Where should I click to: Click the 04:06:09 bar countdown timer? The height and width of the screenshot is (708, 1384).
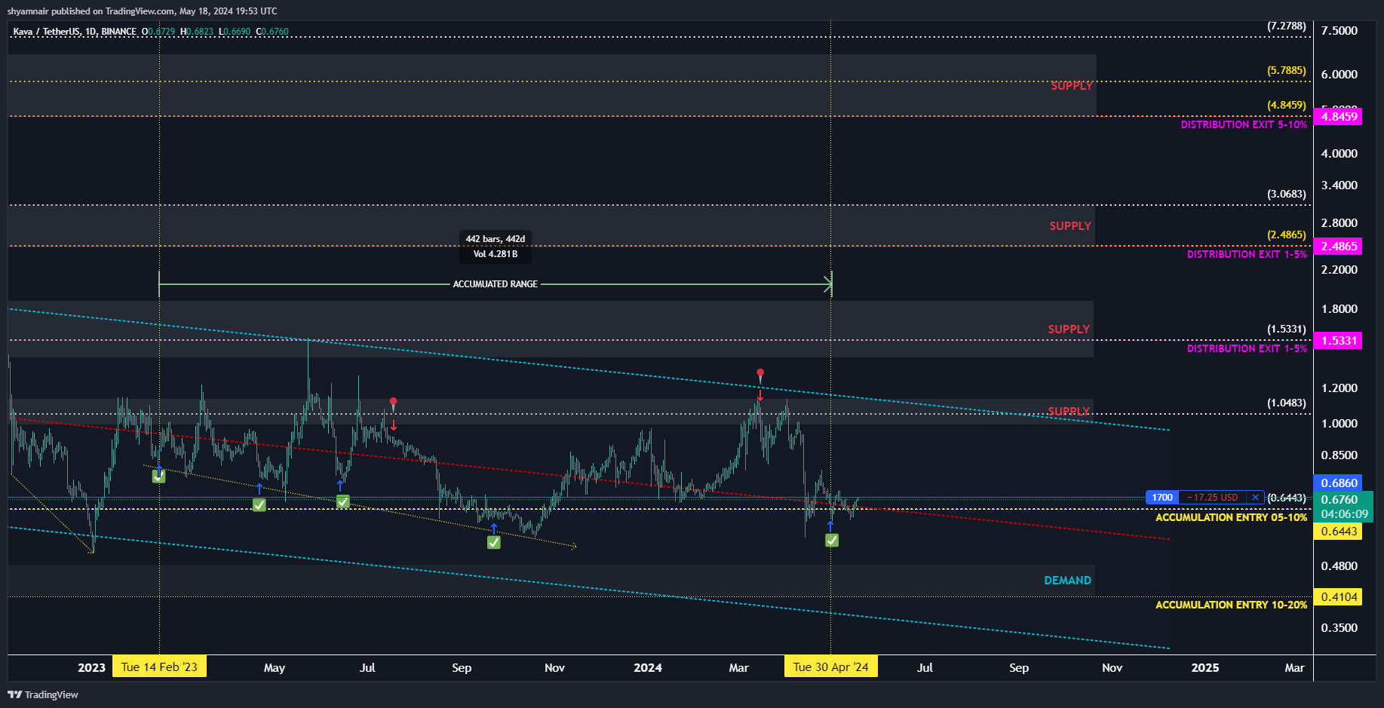[1344, 514]
